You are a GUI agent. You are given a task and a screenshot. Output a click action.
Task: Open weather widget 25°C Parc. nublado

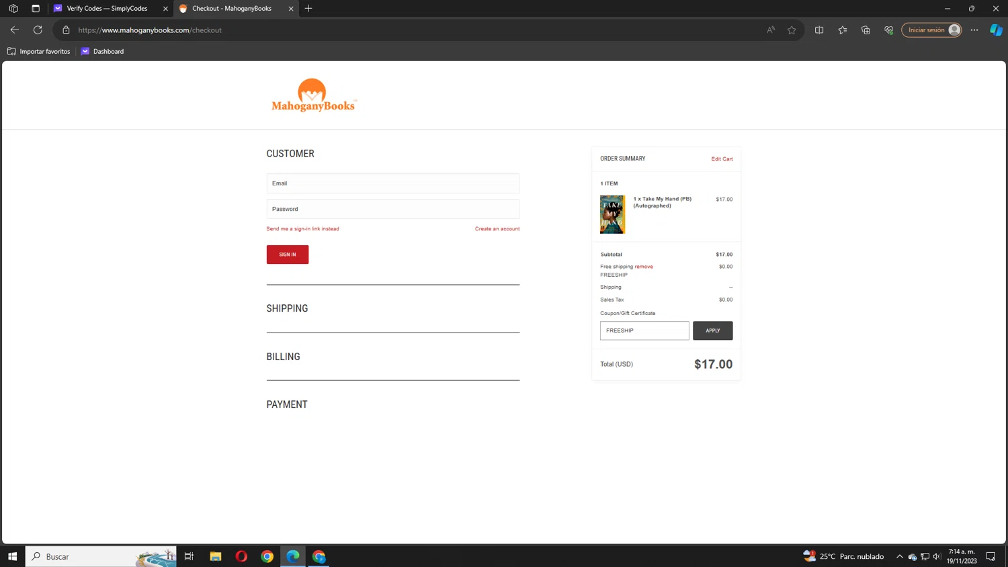pos(843,556)
